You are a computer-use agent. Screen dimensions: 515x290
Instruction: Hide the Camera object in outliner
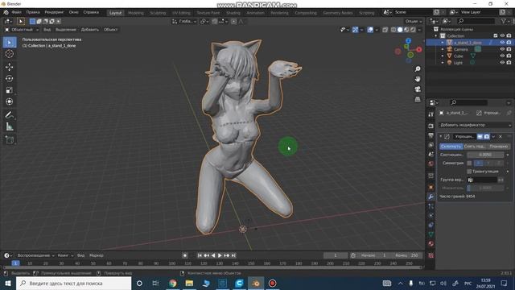[x=502, y=49]
